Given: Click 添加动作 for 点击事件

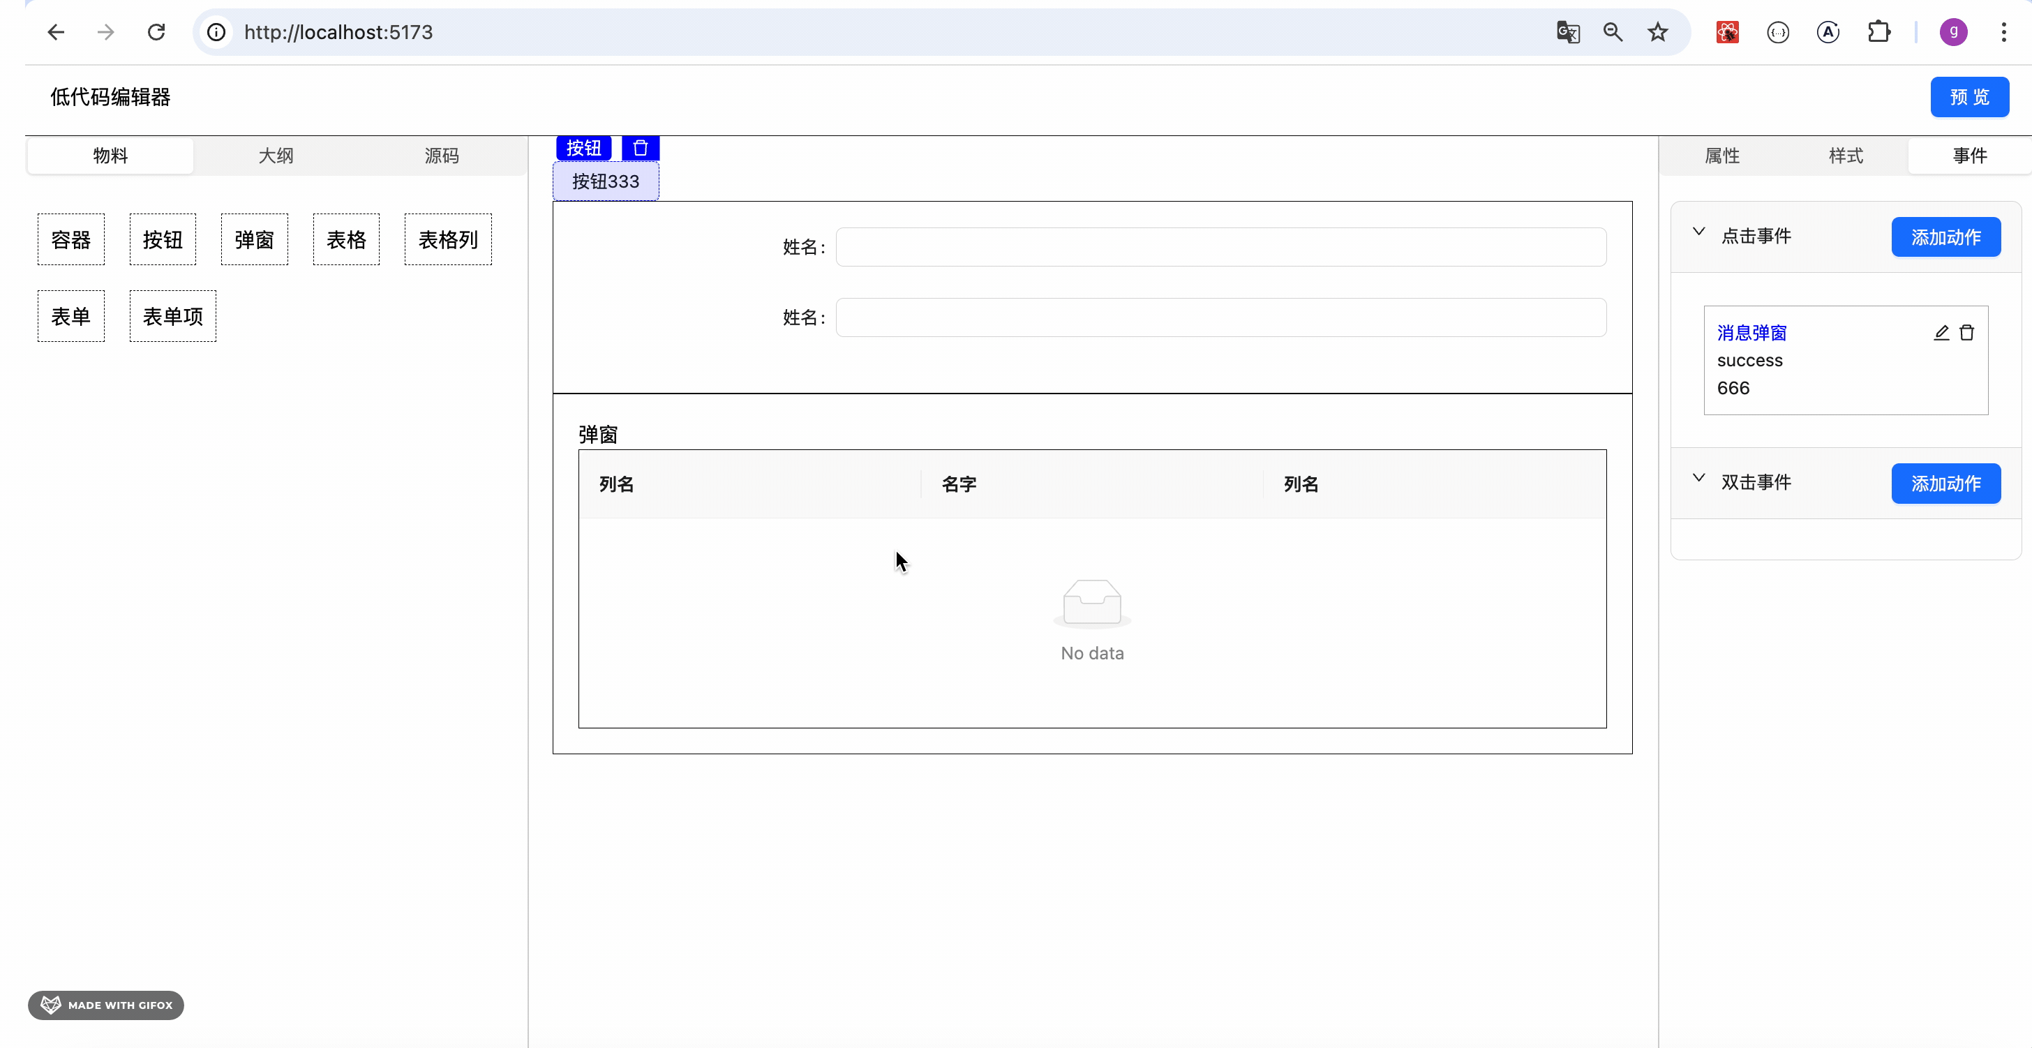Looking at the screenshot, I should coord(1945,237).
